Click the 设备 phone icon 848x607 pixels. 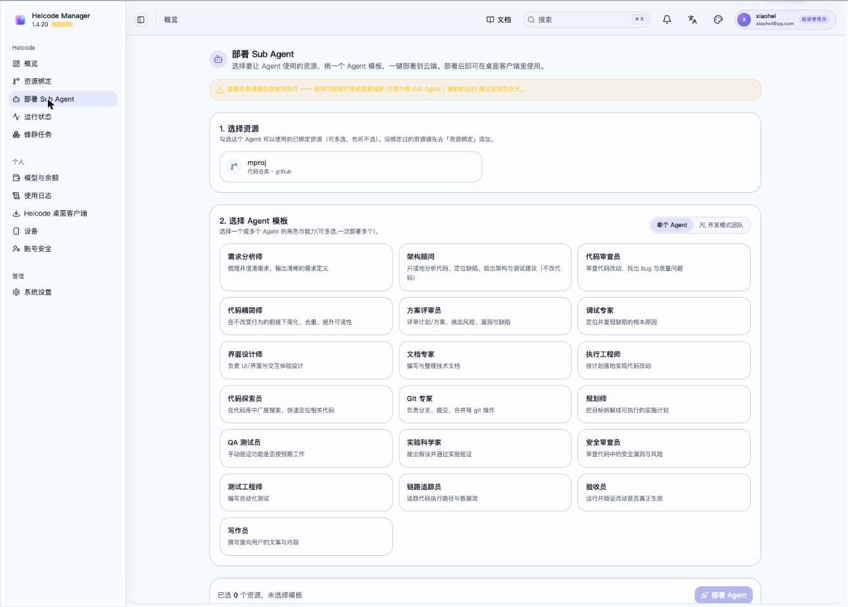coord(16,231)
